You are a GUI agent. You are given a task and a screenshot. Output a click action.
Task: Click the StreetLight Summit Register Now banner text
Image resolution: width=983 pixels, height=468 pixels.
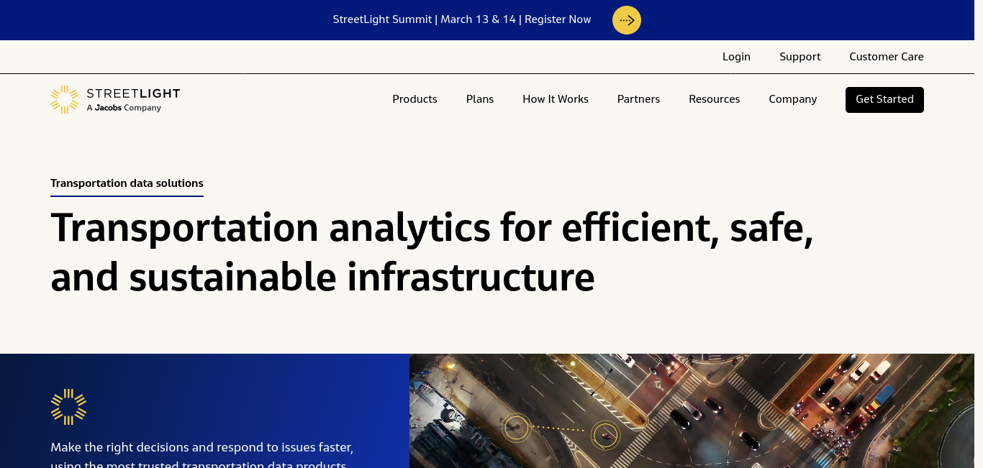pyautogui.click(x=462, y=19)
